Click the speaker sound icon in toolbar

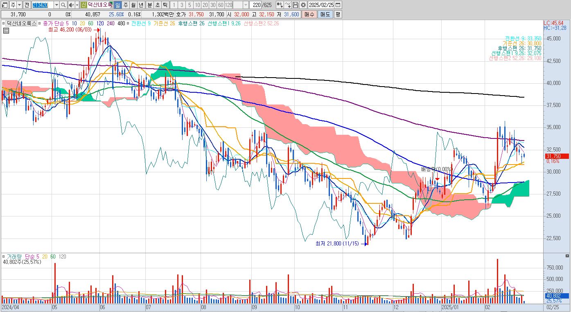71,5
